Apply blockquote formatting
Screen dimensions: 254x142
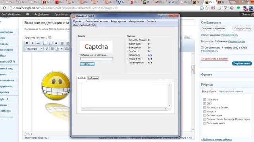[56, 43]
